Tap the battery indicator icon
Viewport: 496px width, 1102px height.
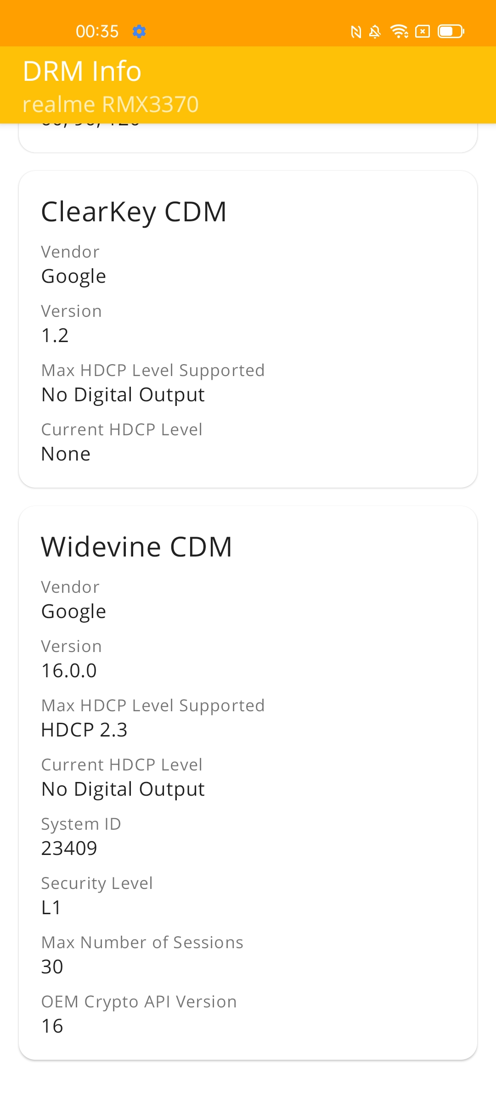tap(451, 31)
